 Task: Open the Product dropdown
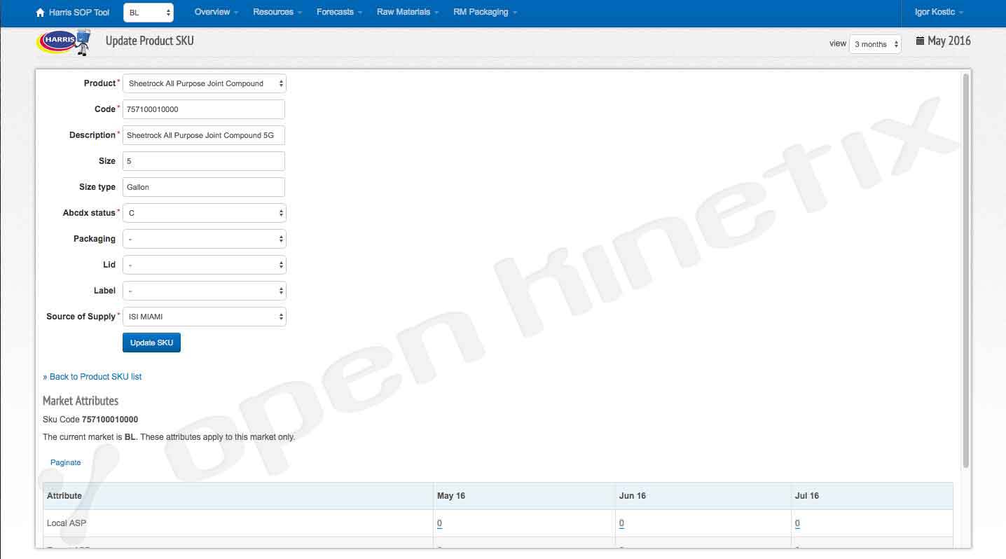click(205, 83)
